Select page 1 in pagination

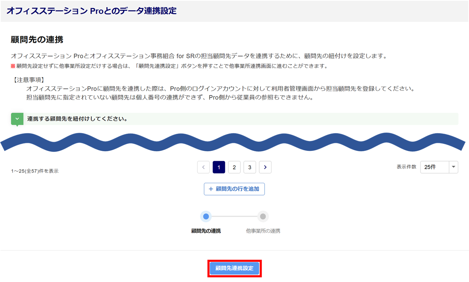click(x=219, y=167)
